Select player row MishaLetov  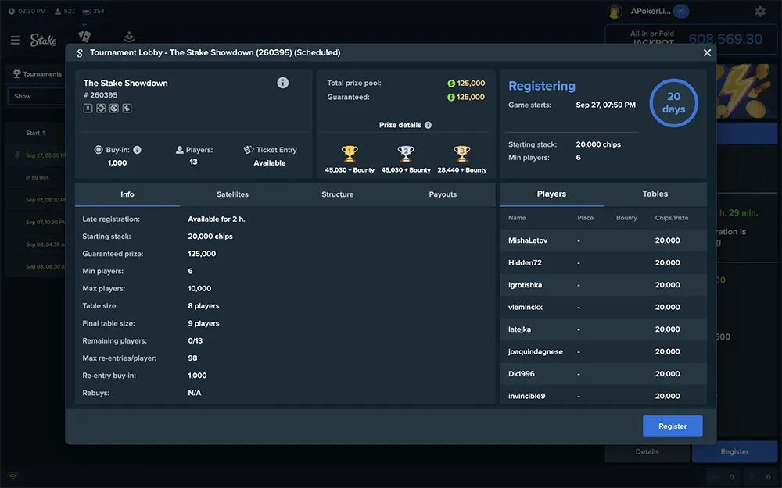pos(604,240)
